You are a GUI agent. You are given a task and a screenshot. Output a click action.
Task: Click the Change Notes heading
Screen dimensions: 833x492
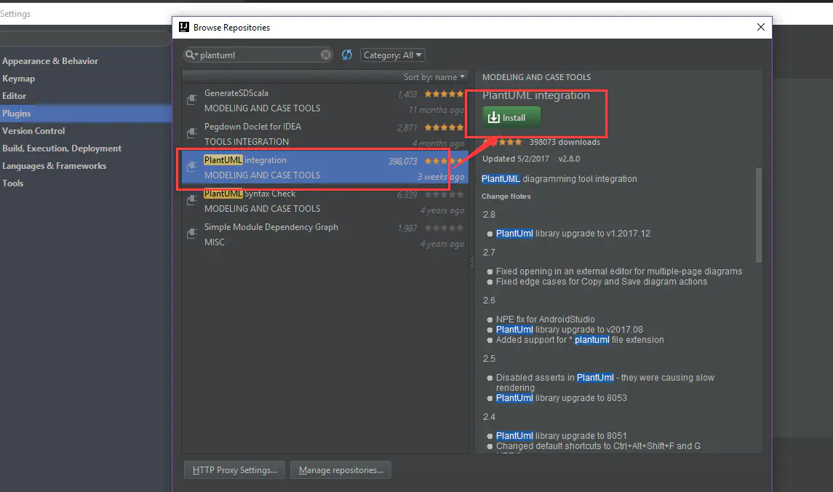click(x=506, y=196)
